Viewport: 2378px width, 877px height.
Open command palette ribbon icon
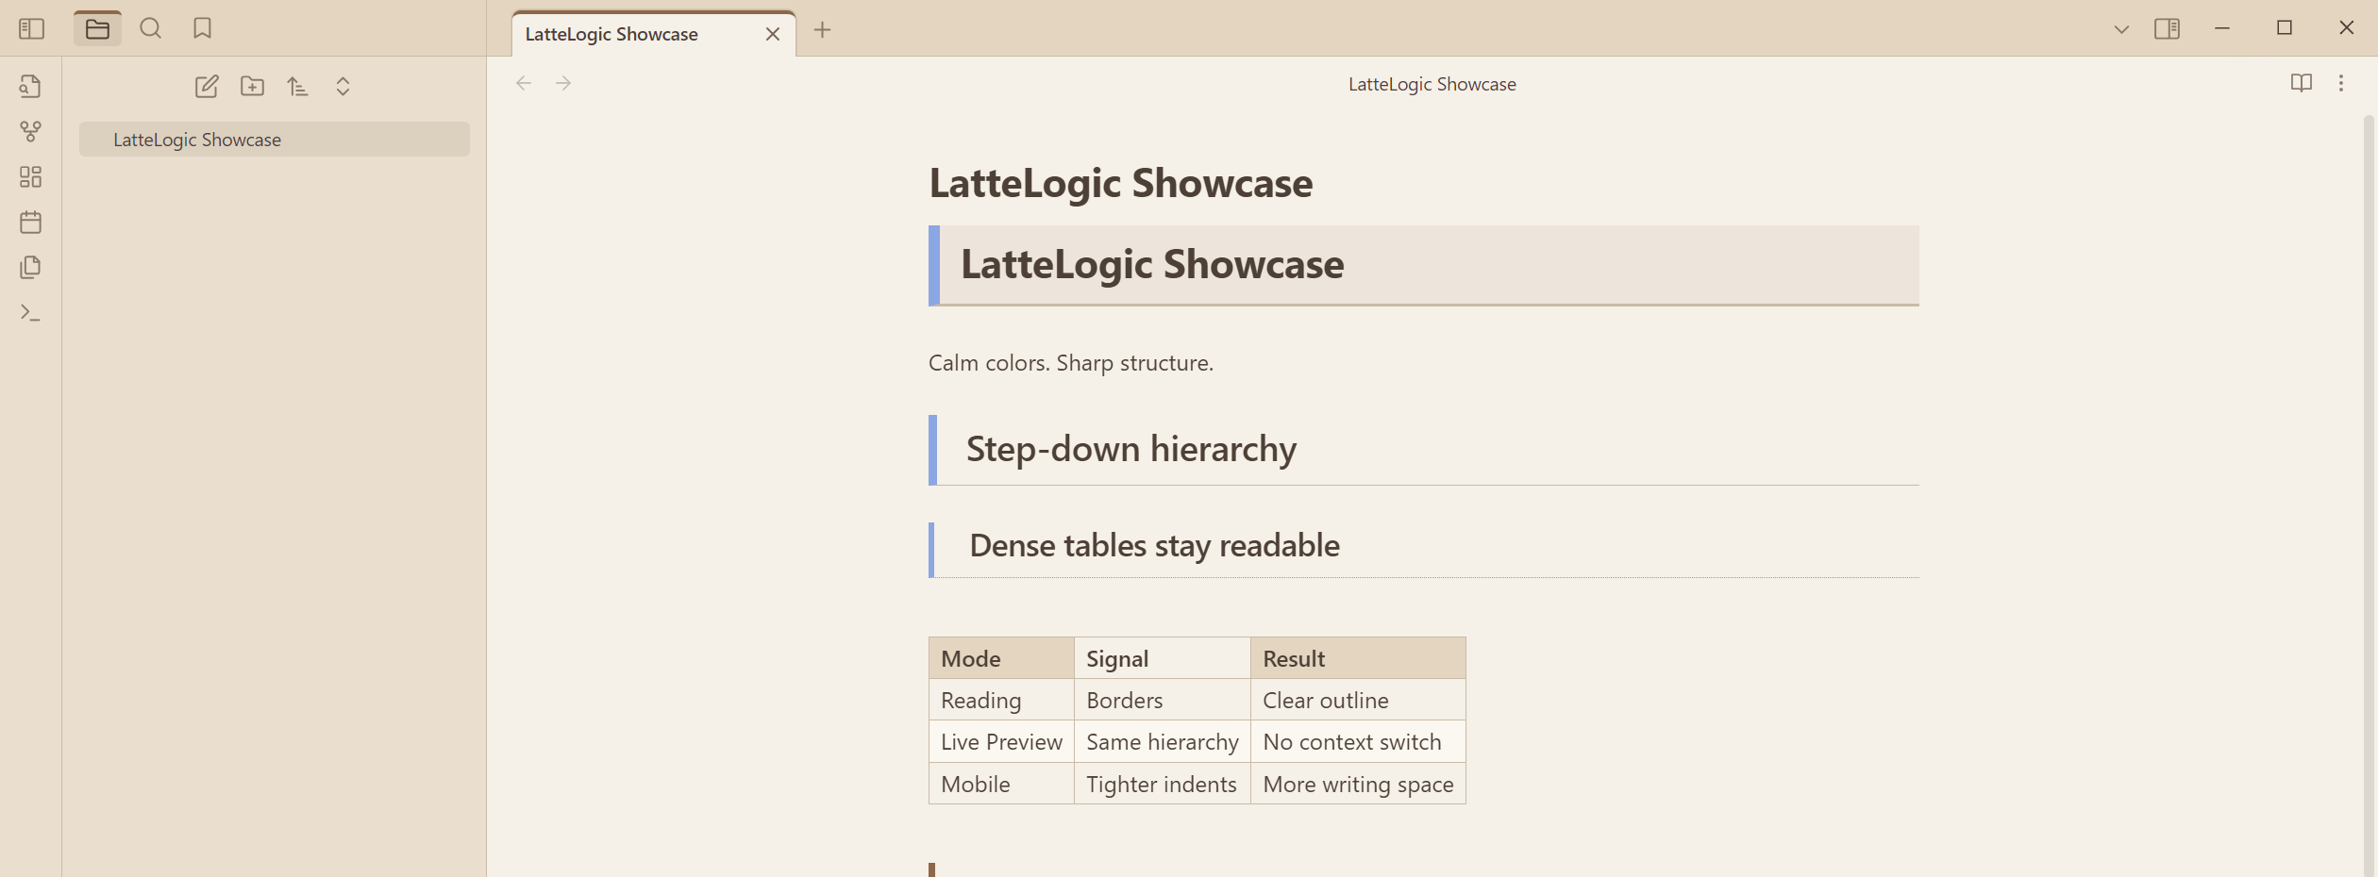[30, 313]
